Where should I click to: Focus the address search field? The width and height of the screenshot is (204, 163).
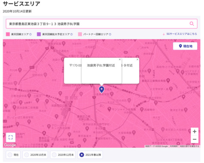[101, 24]
